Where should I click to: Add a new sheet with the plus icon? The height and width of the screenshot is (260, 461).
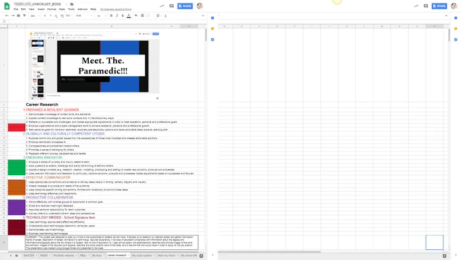tap(11, 255)
